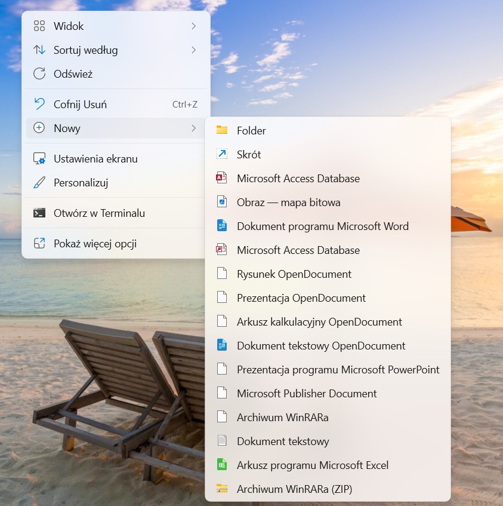Select Microsoft Publisher Document
Viewport: 503px width, 506px height.
pos(307,394)
